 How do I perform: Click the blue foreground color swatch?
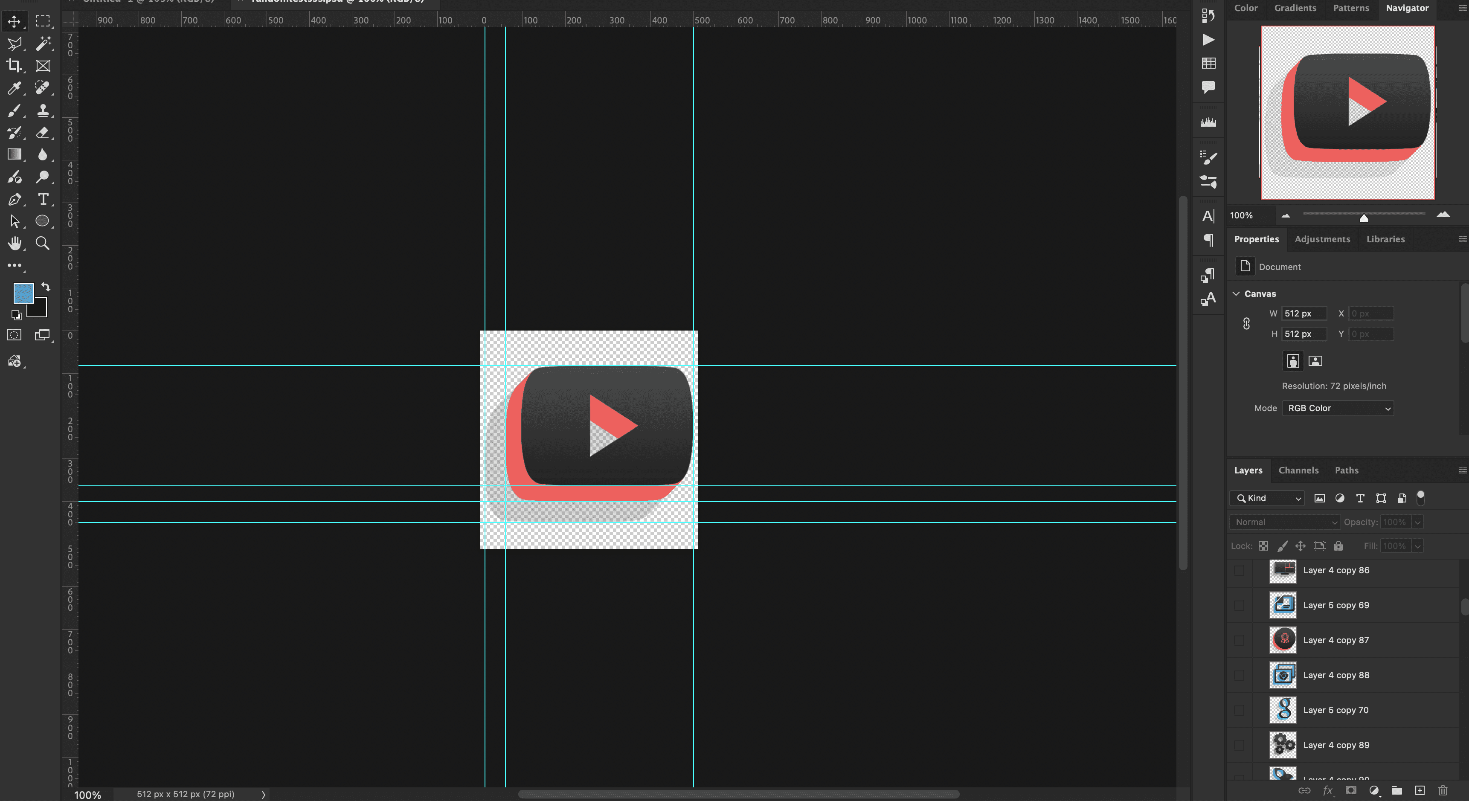coord(23,293)
